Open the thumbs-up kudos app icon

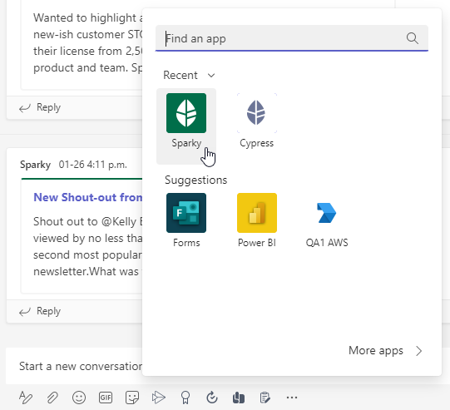click(x=239, y=398)
